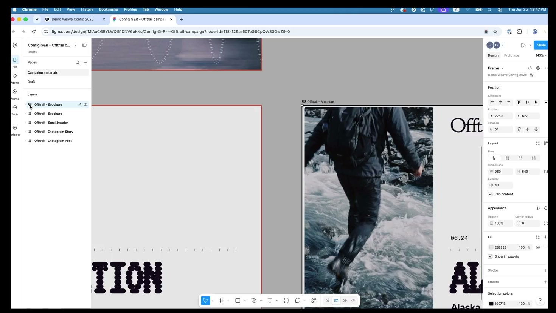The height and width of the screenshot is (313, 556).
Task: Toggle horizontal flow layout
Action: pyautogui.click(x=520, y=158)
